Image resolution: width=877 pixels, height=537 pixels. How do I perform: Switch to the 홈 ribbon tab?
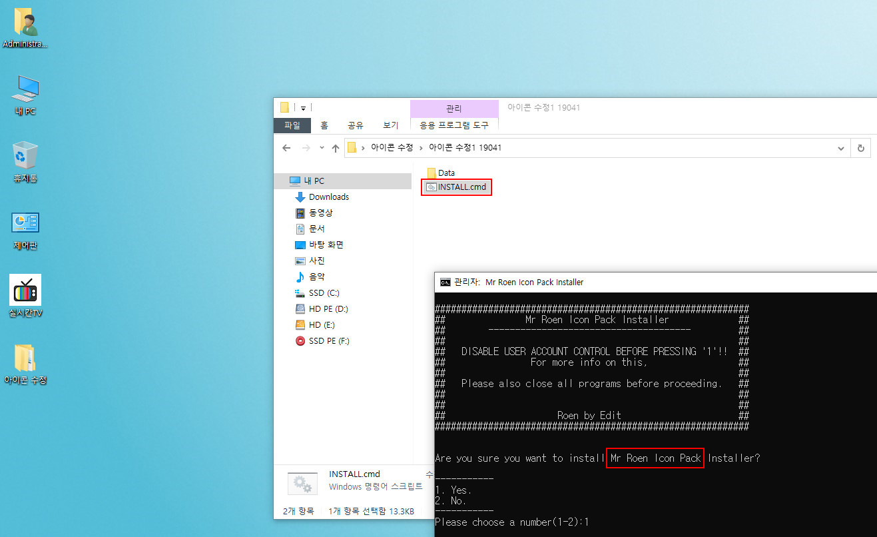pyautogui.click(x=324, y=125)
